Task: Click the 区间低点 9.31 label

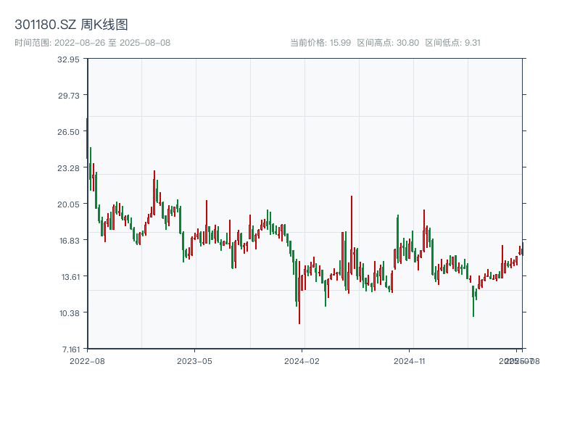Action: 452,43
